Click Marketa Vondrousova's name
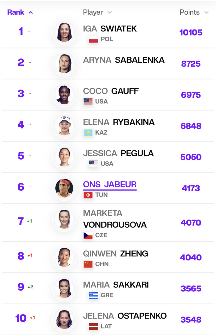The height and width of the screenshot is (335, 216). pyautogui.click(x=115, y=219)
